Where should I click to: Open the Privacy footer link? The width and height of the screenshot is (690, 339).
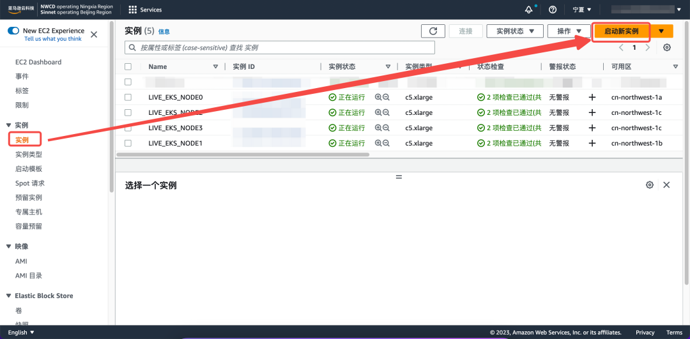pyautogui.click(x=645, y=333)
